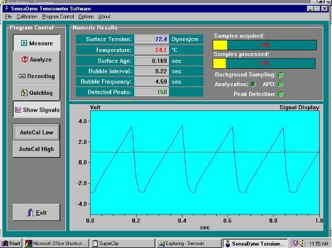The width and height of the screenshot is (332, 248).
Task: Click the Surface Tension: label
Action: click(108, 39)
